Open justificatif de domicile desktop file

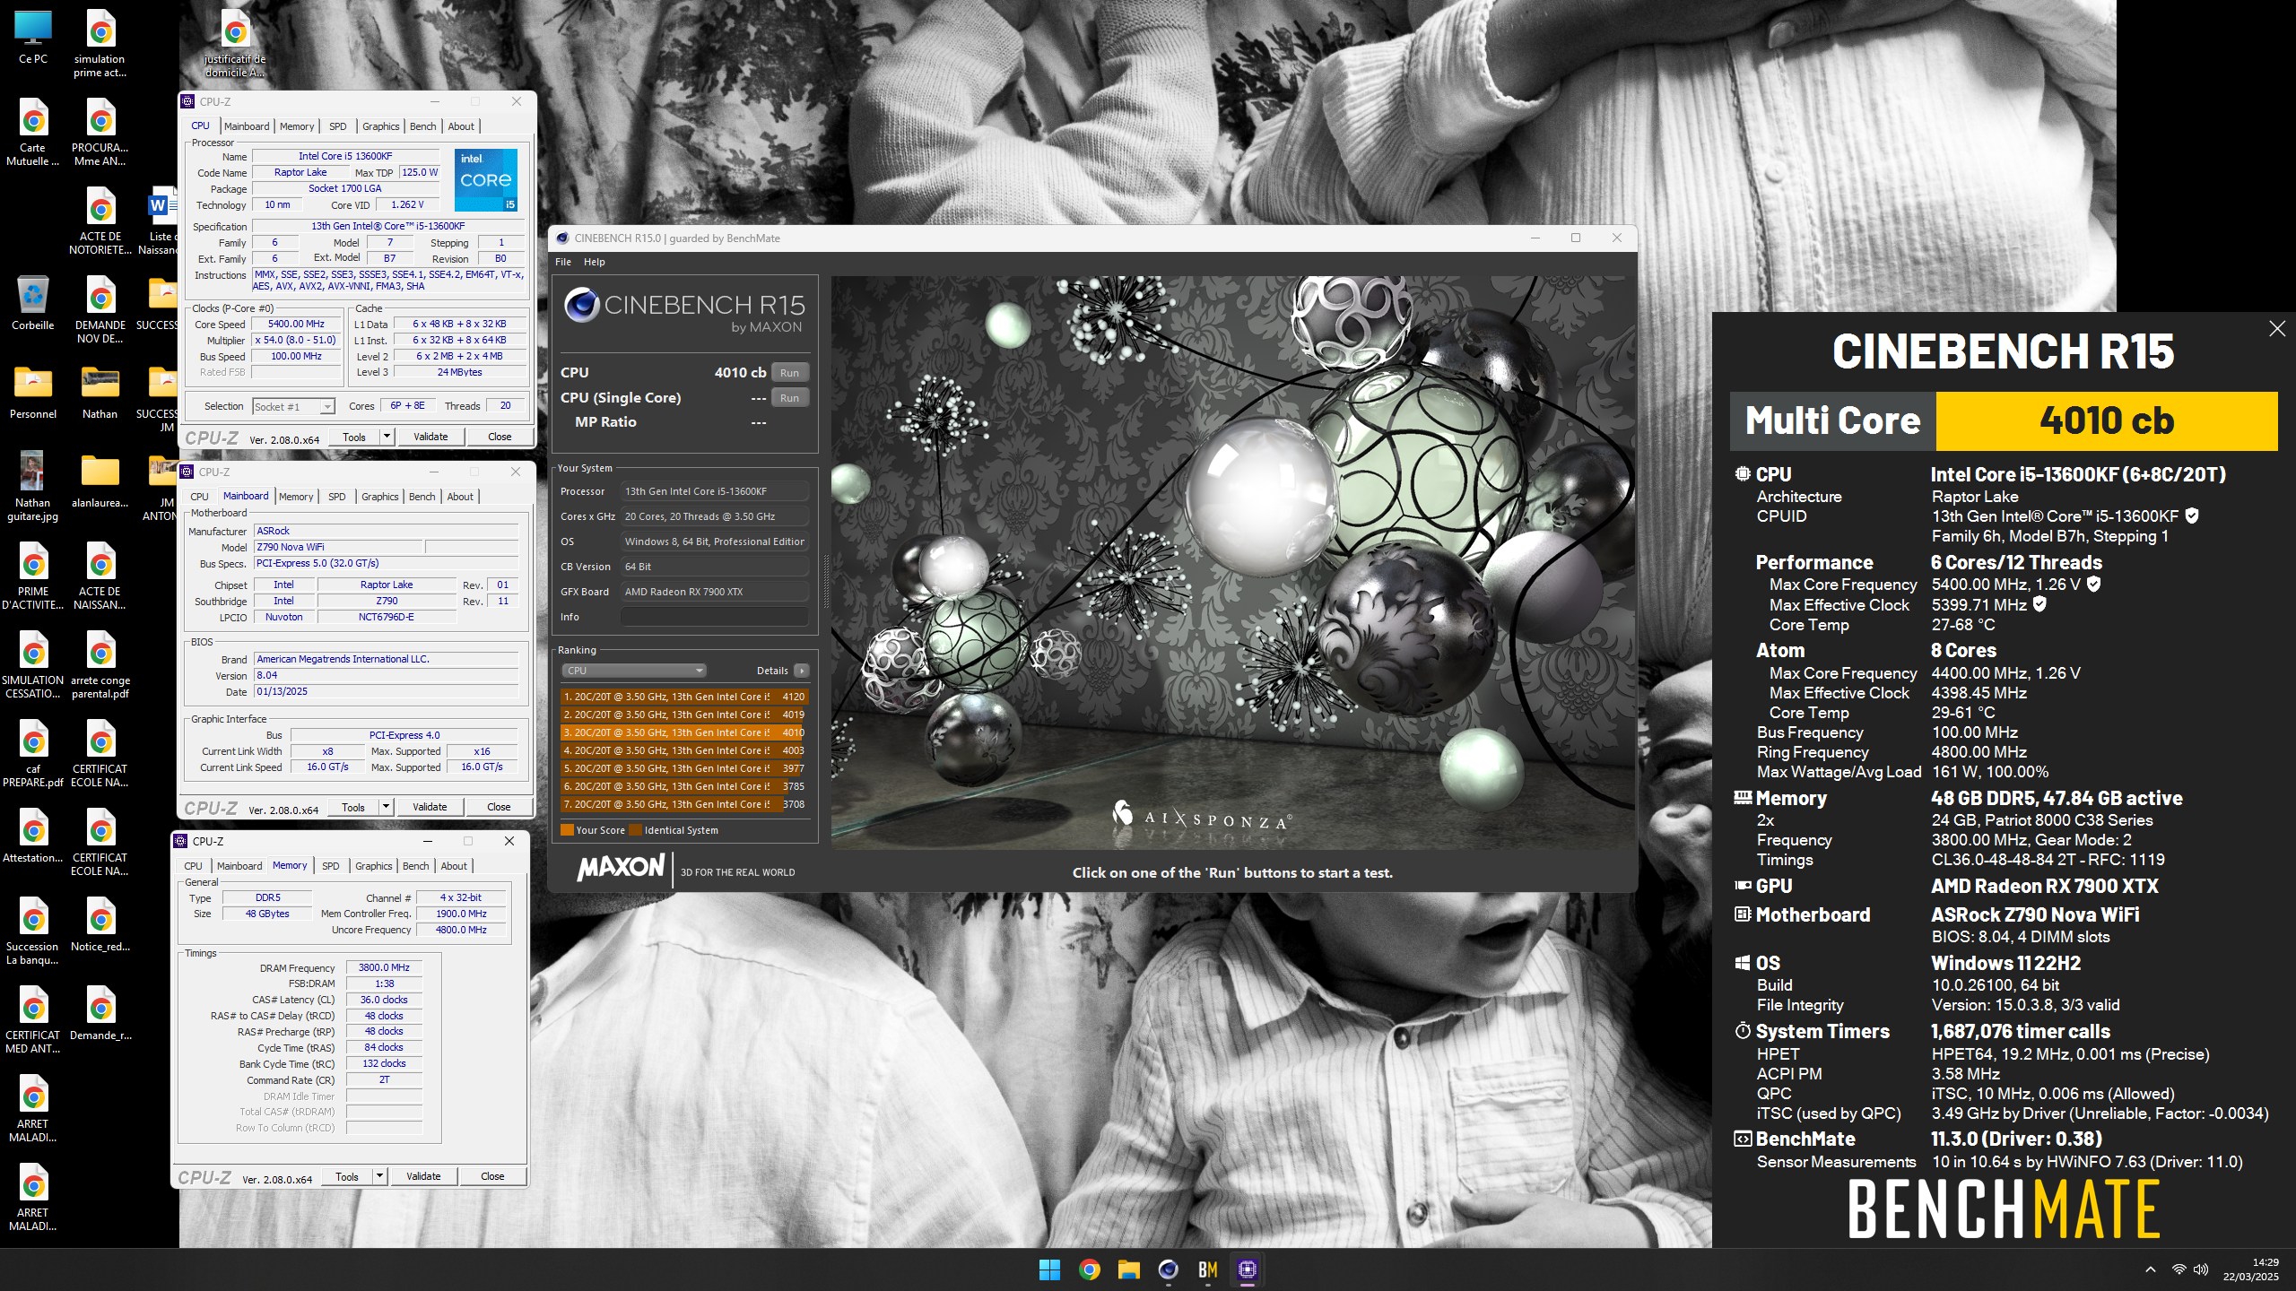pos(235,43)
